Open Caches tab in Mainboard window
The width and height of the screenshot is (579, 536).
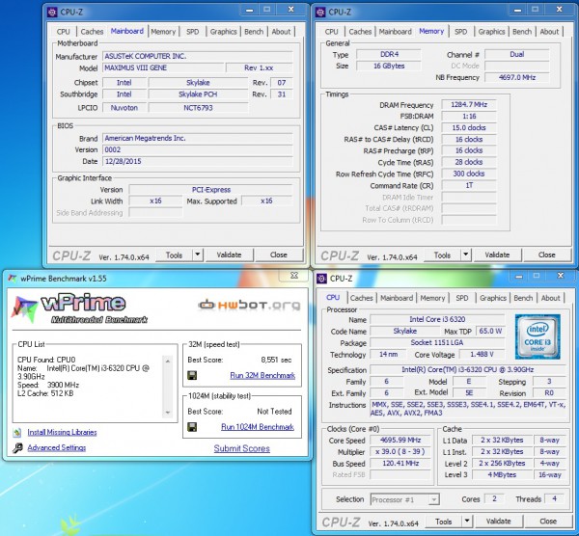[92, 32]
